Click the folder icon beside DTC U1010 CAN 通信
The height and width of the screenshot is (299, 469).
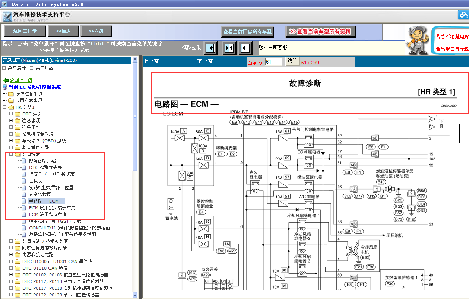pos(18,268)
